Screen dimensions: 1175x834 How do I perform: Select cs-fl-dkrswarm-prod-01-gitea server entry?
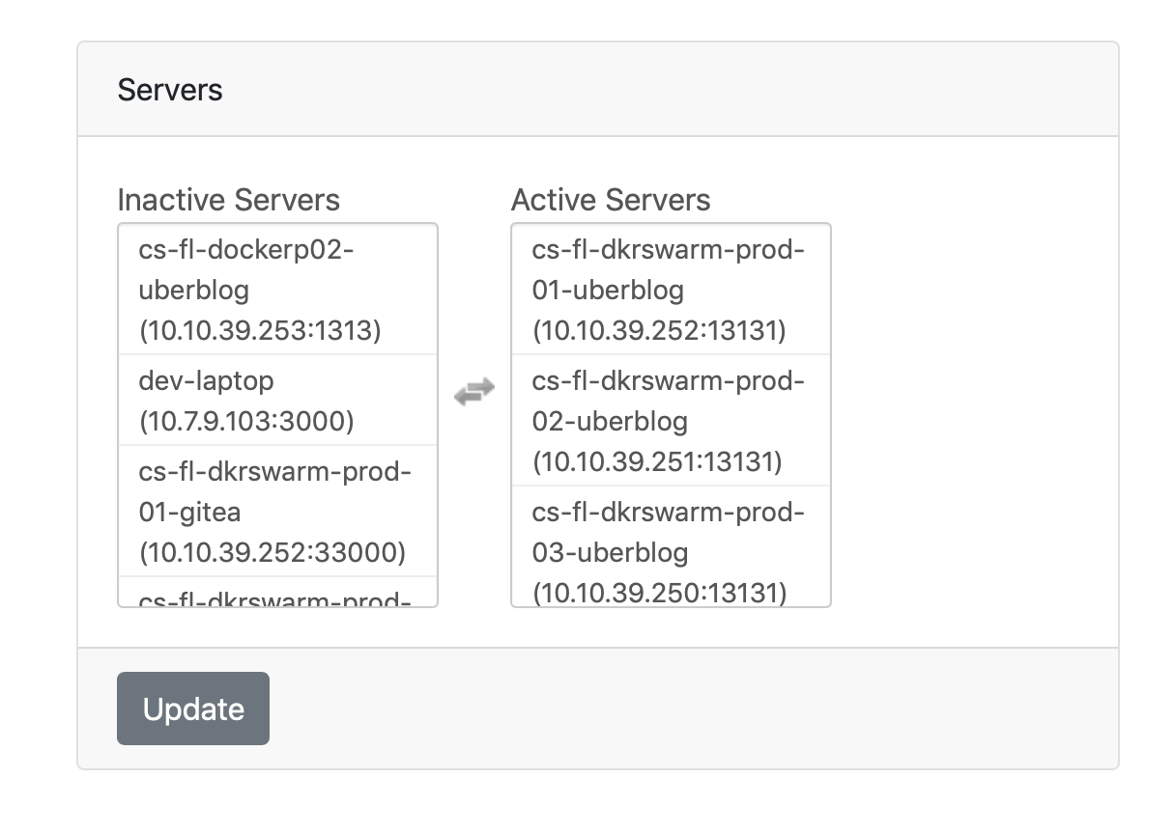(277, 512)
